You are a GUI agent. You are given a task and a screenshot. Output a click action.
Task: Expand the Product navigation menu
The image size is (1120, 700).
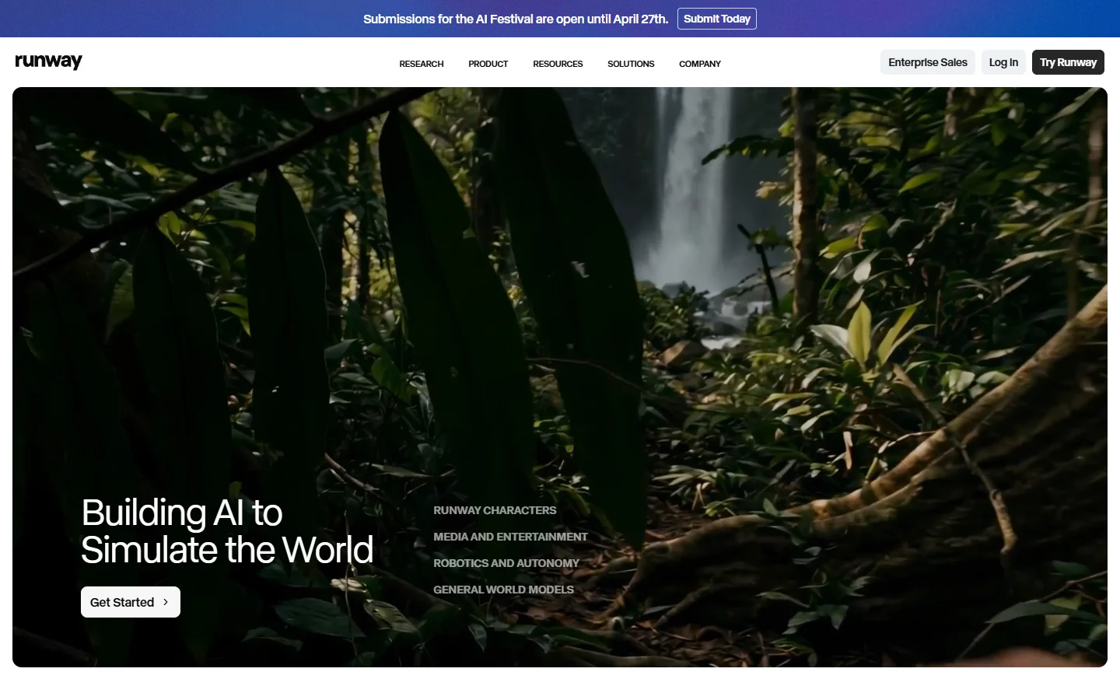tap(488, 64)
